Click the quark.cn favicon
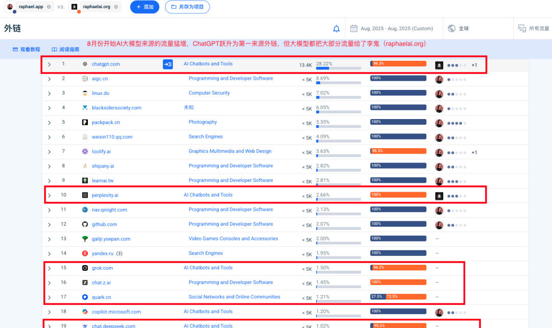552x328 pixels. (85, 297)
